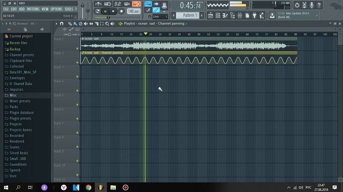This screenshot has height=192, width=343.
Task: Pause playback with the pause button
Action: [x=105, y=11]
